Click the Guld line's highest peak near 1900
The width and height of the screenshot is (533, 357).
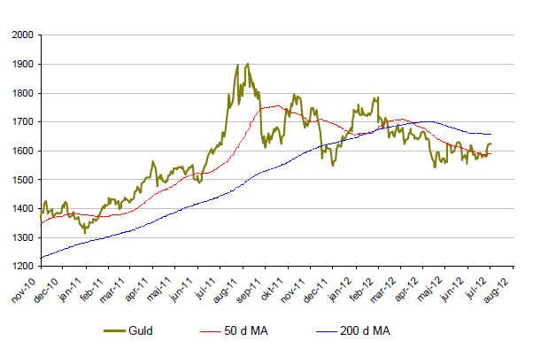pos(246,64)
